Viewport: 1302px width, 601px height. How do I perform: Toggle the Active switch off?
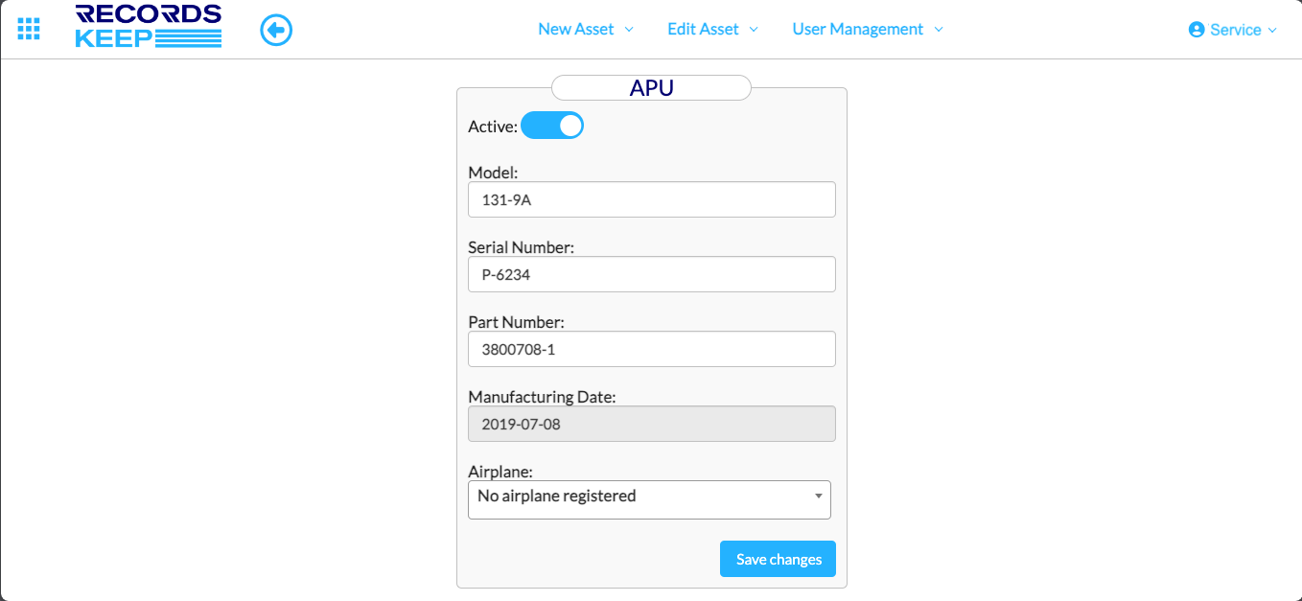pos(552,126)
